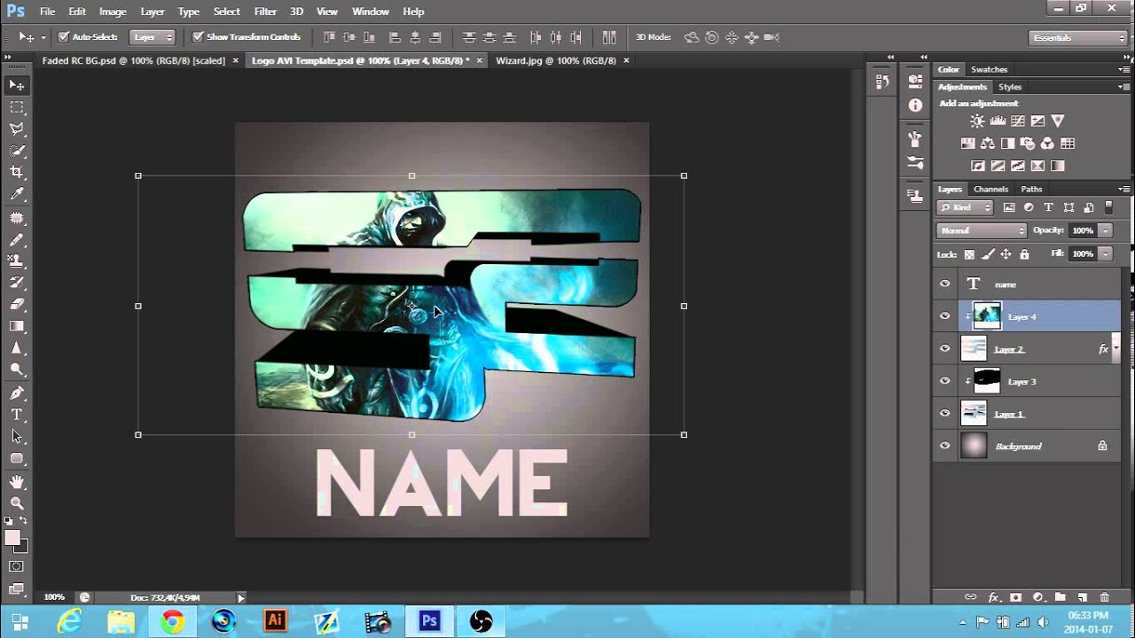This screenshot has height=638, width=1135.
Task: Switch to the Channels tab
Action: (990, 189)
